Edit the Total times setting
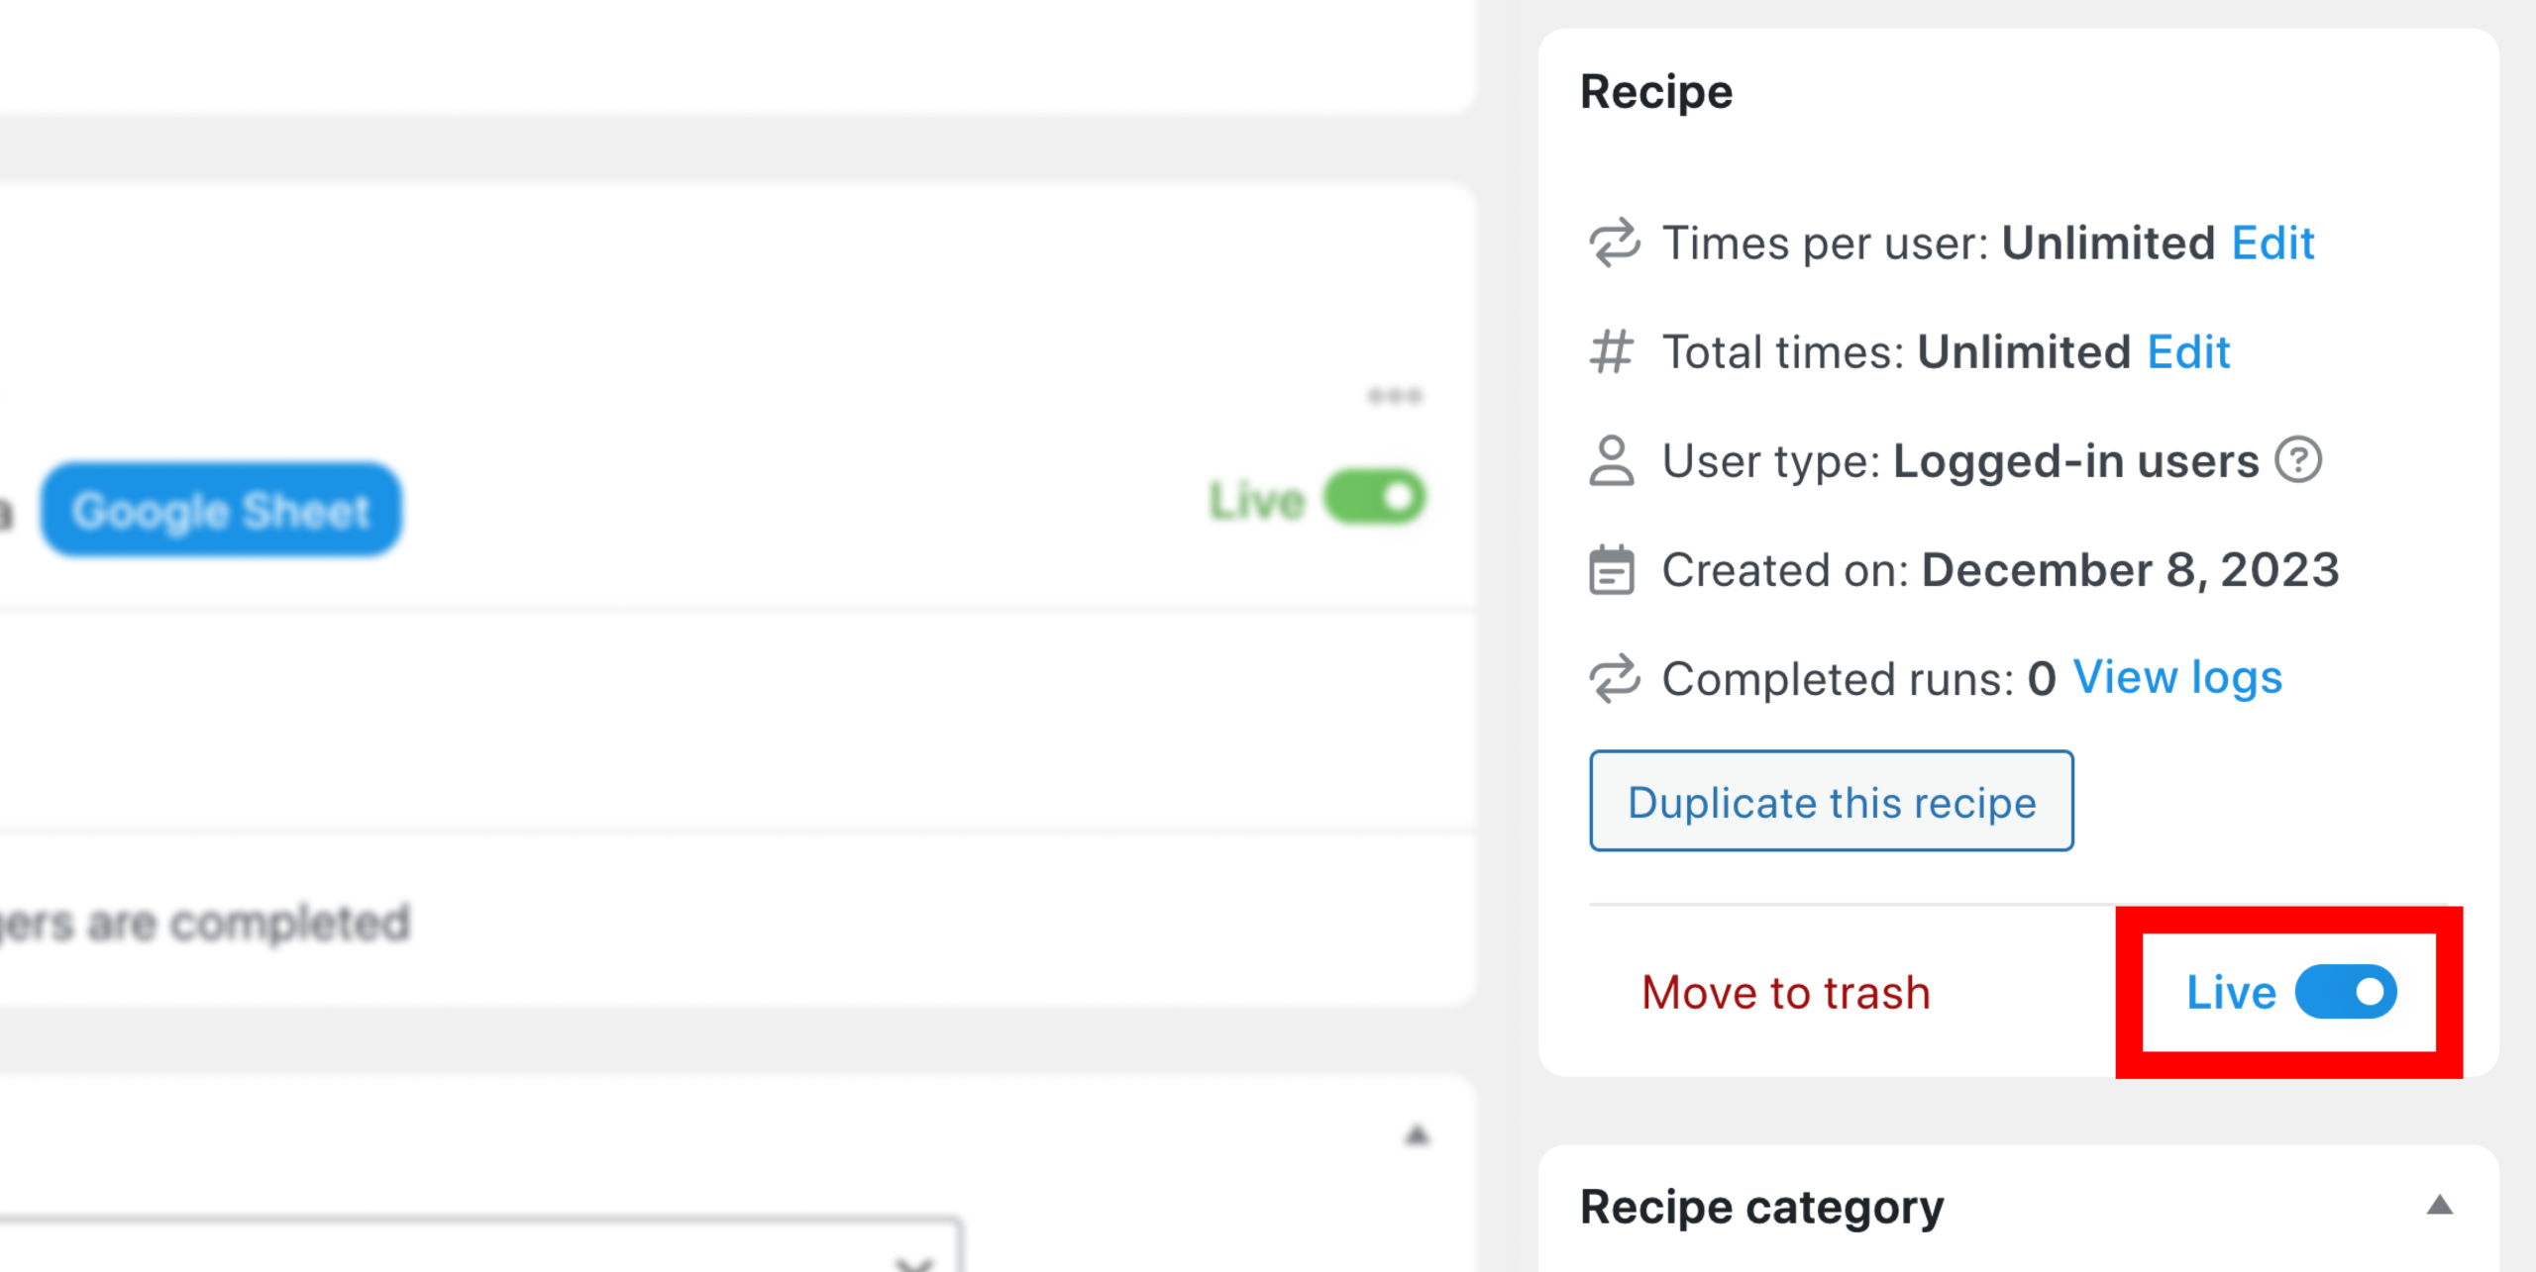 [x=2188, y=351]
